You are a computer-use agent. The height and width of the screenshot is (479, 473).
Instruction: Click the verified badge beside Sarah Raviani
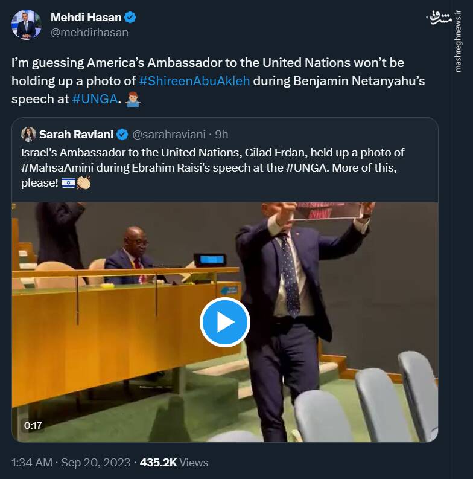122,134
